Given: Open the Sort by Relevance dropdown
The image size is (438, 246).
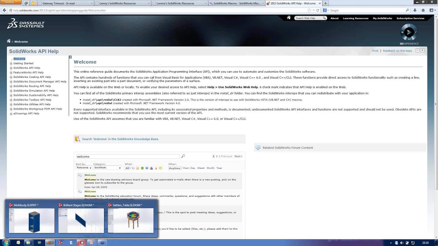Looking at the screenshot, I should [84, 168].
